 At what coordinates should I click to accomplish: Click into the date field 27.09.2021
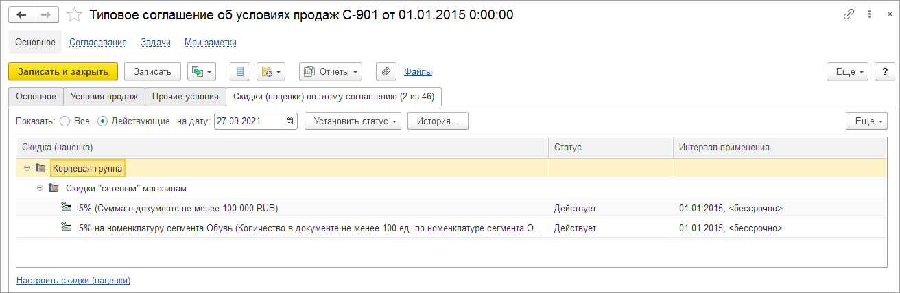click(248, 121)
